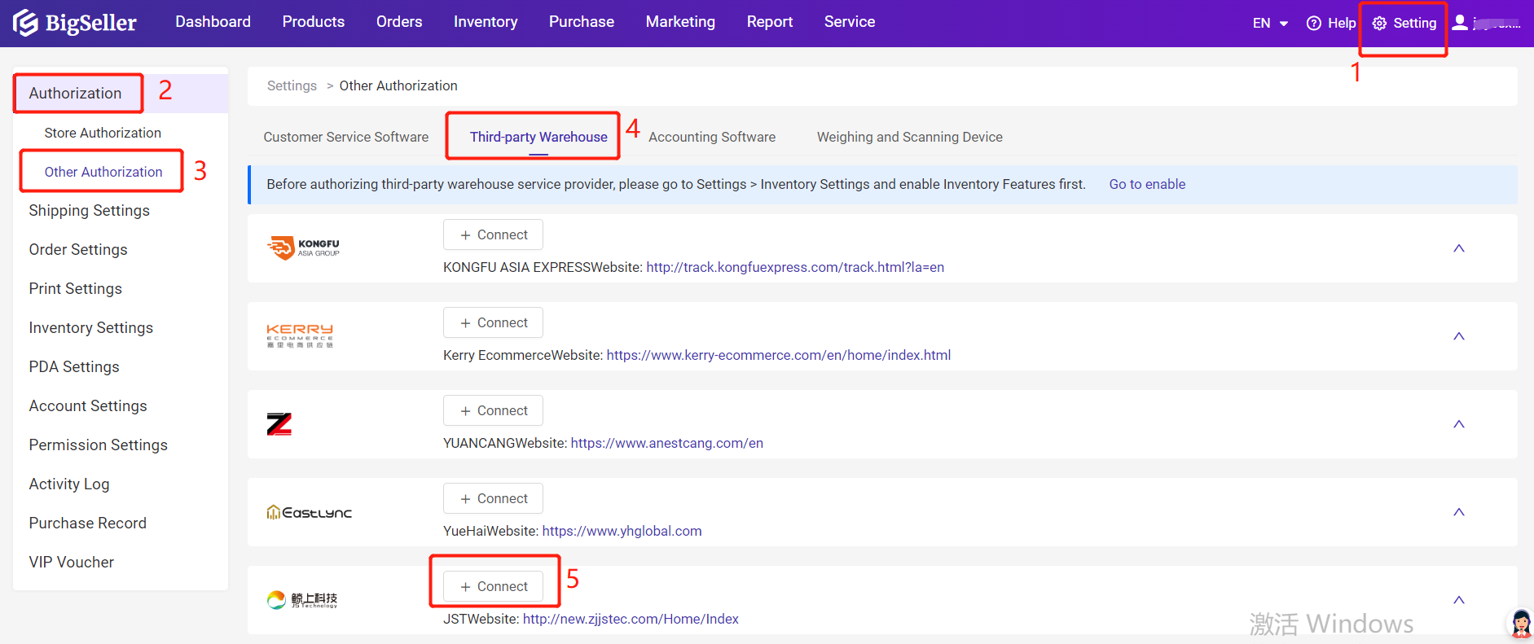
Task: Open the Purchase menu
Action: pos(582,22)
